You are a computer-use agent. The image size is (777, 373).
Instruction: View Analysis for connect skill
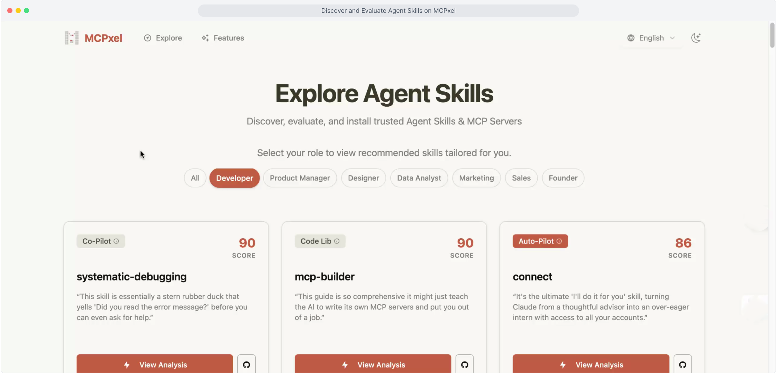pyautogui.click(x=591, y=364)
